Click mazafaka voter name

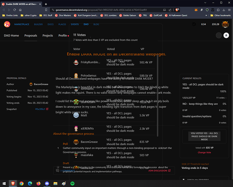[87, 155]
